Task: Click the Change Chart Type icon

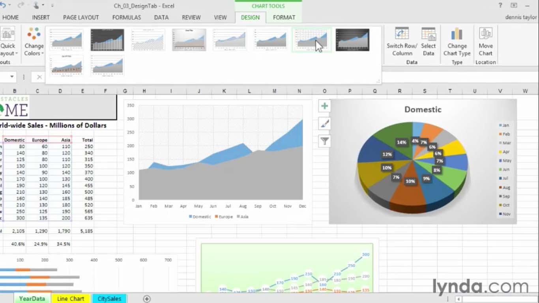Action: coord(457,34)
